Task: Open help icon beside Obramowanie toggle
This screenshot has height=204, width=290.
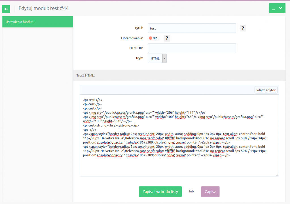Action: pos(167,38)
